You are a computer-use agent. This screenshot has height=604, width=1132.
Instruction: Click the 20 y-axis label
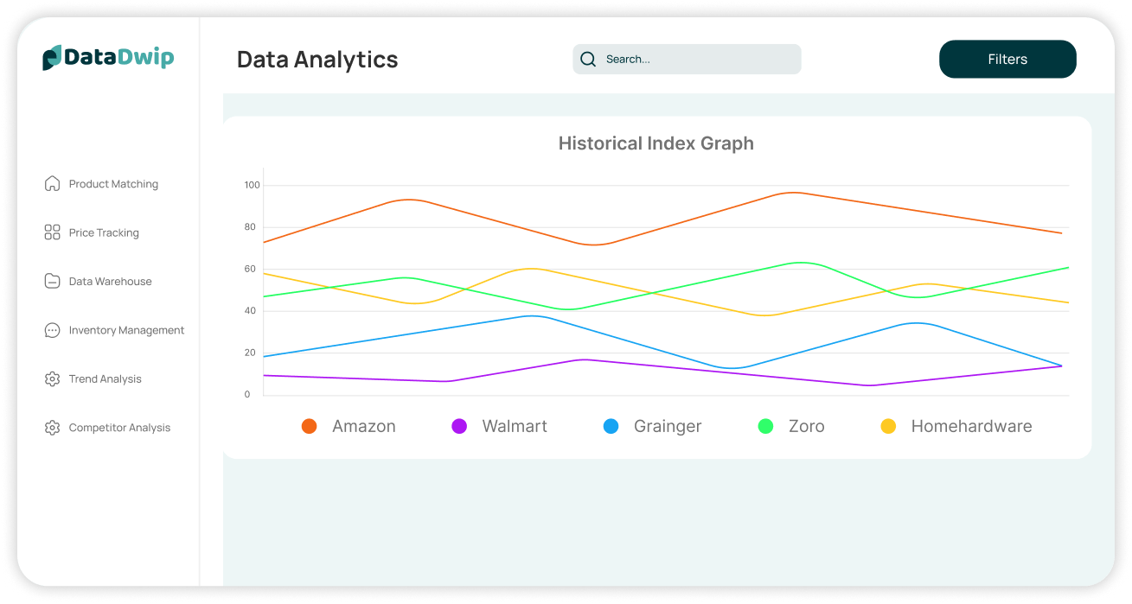point(250,353)
